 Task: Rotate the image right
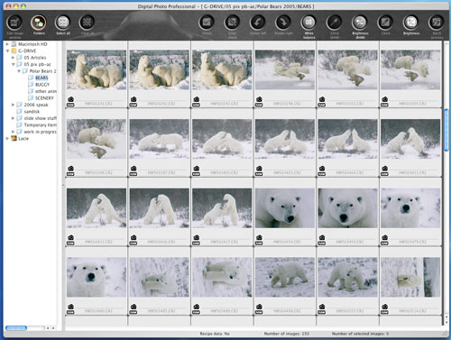(283, 23)
